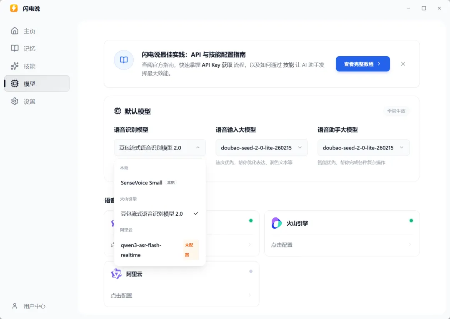The width and height of the screenshot is (450, 319).
Task: Click the 闪电说 lightning app logo
Action: tap(14, 8)
